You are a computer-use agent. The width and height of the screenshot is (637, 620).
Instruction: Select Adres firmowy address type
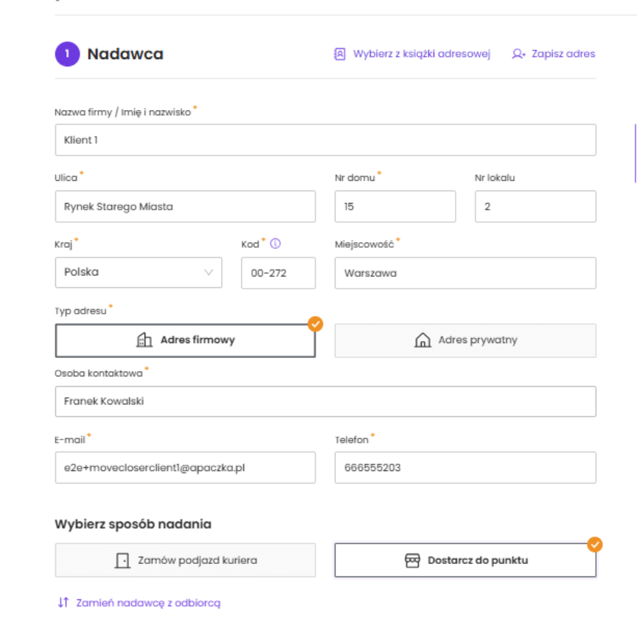click(185, 340)
